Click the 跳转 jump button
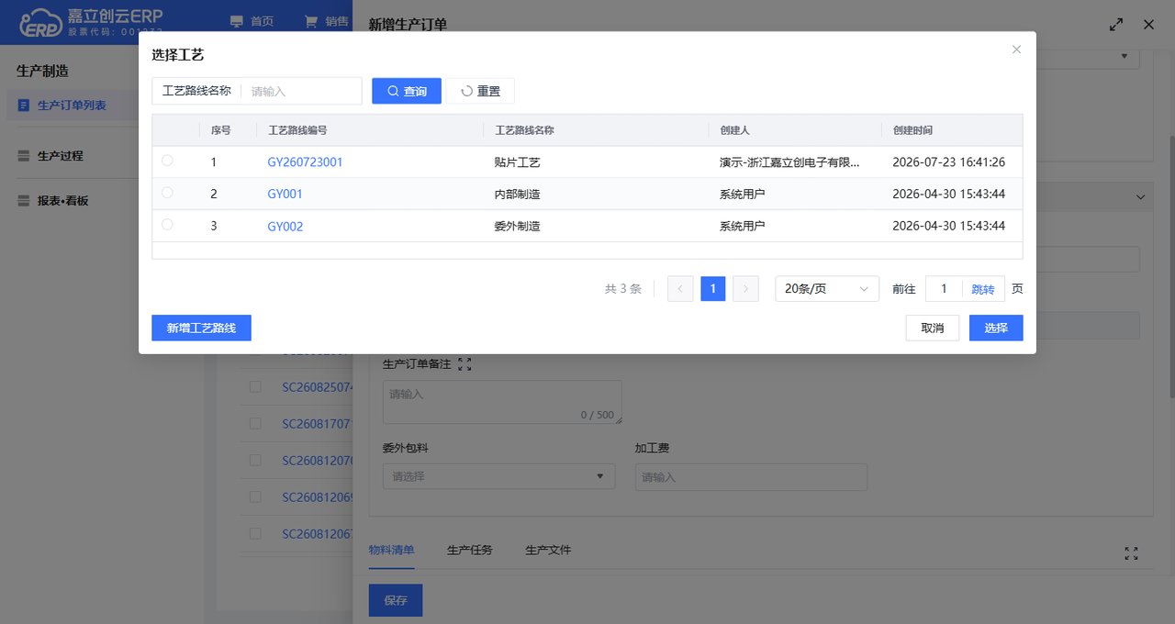Screen dimensions: 1175x624 pos(983,289)
